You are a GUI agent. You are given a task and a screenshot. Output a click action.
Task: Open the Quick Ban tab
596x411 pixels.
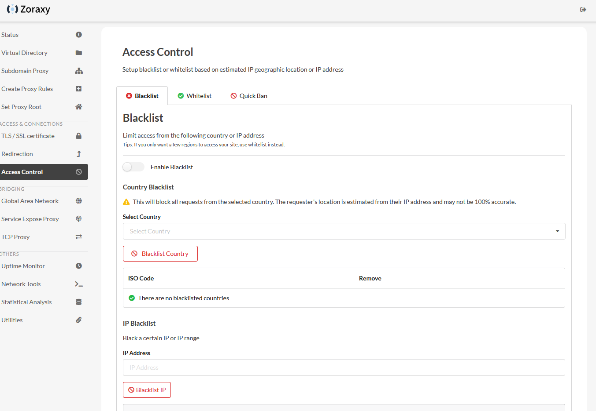(x=249, y=96)
